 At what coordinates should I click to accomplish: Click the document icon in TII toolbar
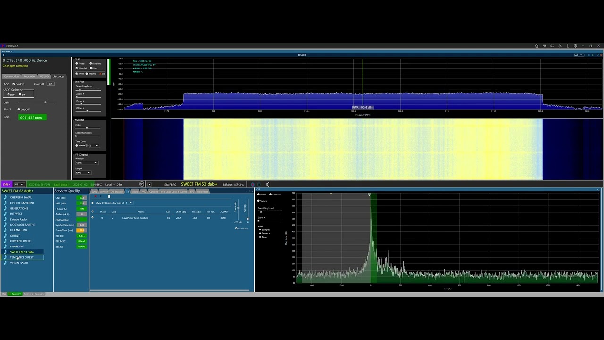tap(109, 196)
